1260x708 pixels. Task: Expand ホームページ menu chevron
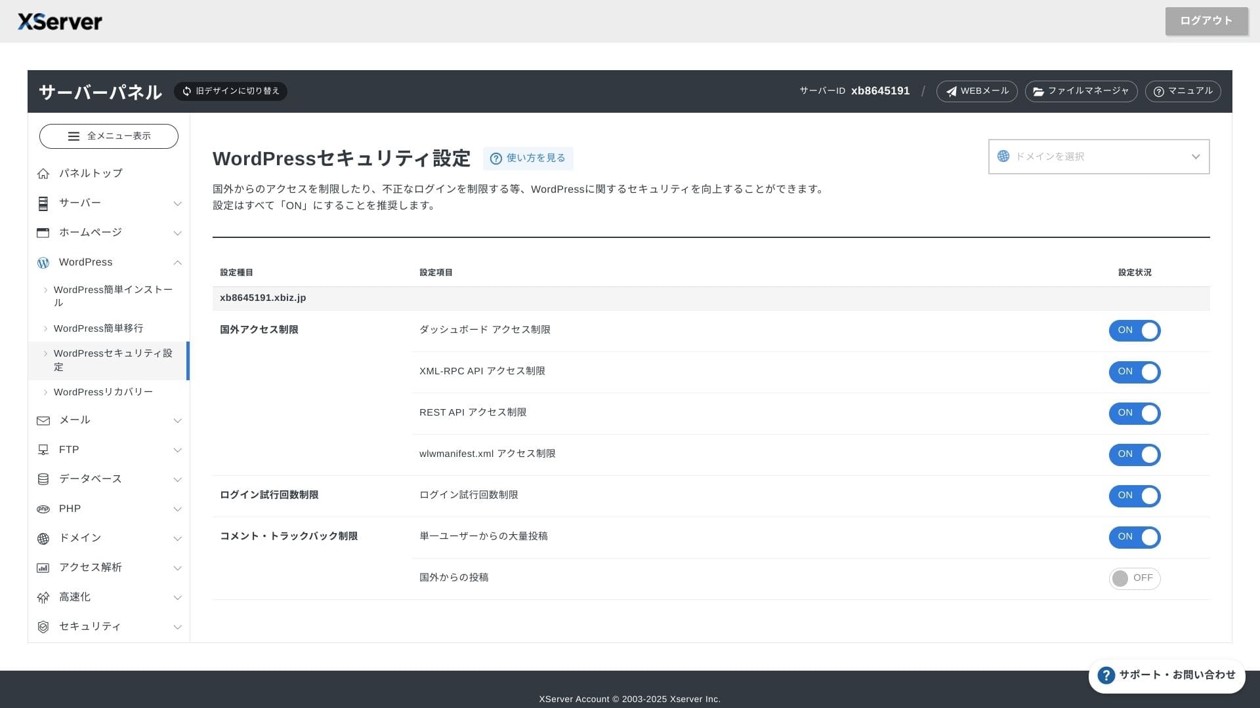[x=177, y=233]
